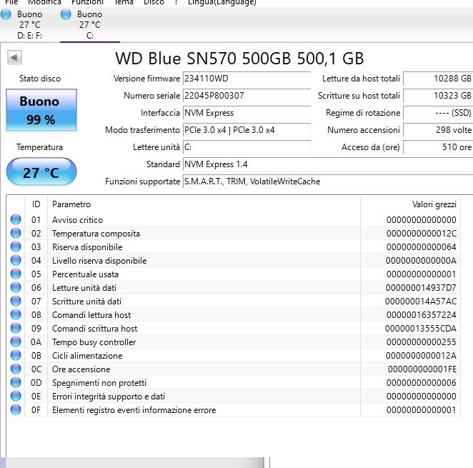Click status orb for Cicli alimentazione row
The width and height of the screenshot is (473, 468).
click(x=16, y=355)
